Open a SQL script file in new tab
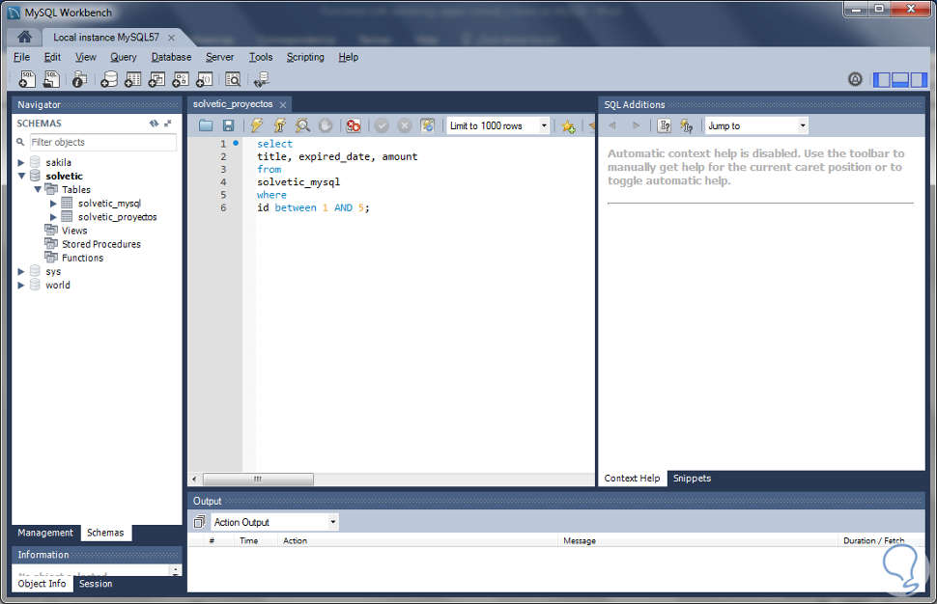Viewport: 937px width, 604px height. (x=52, y=79)
